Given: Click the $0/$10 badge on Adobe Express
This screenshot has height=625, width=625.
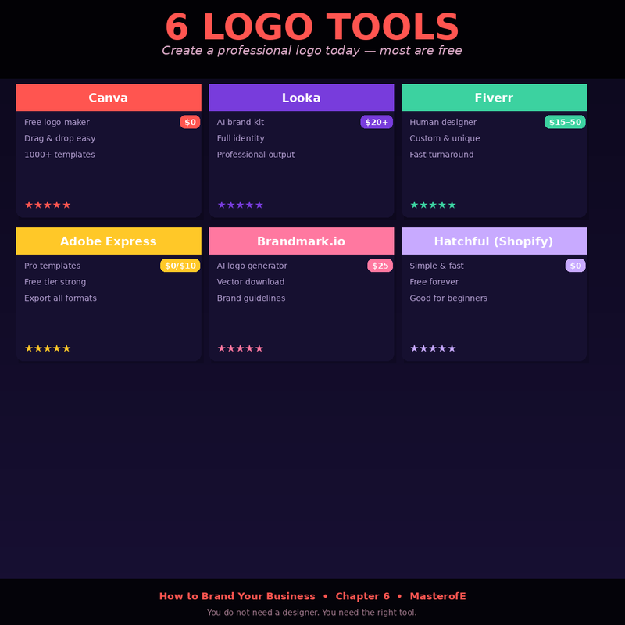Looking at the screenshot, I should tap(180, 266).
